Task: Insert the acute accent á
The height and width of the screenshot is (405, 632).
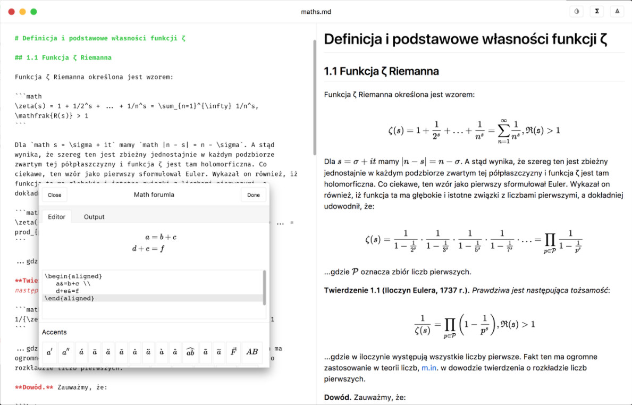Action: 81,352
